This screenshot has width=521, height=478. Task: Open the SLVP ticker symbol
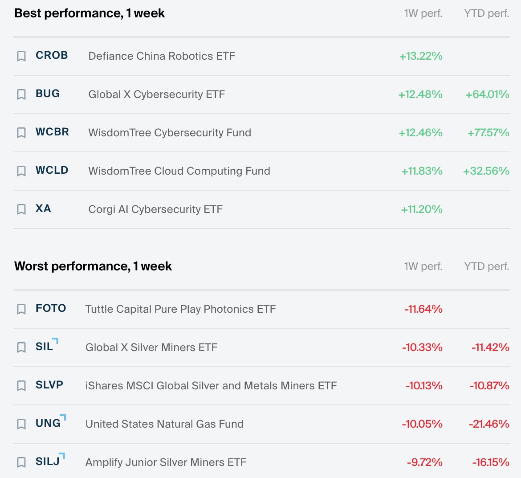click(x=49, y=384)
